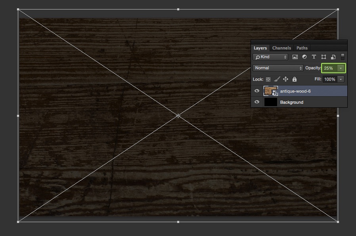Click the Fill 100% value field
356x236 pixels.
[329, 79]
